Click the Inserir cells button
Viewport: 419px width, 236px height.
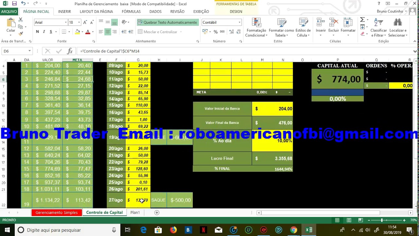click(321, 28)
